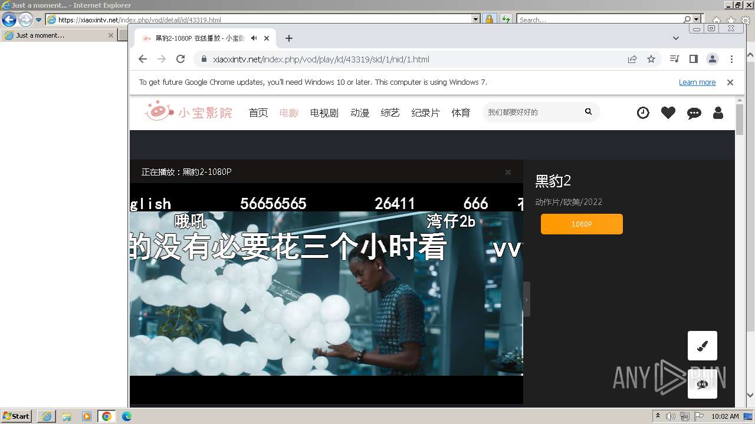The image size is (755, 424).
Task: Open Chrome tab search chevron
Action: [676, 38]
